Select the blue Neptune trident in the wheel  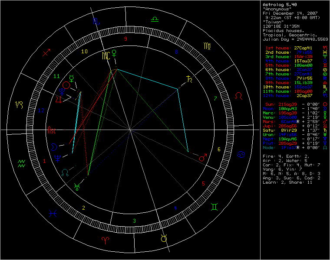(x=57, y=159)
